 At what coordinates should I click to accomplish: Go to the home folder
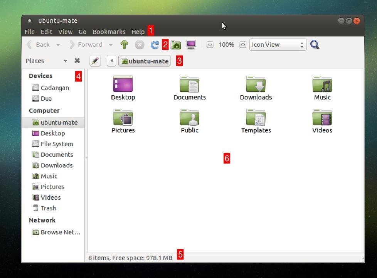pos(176,44)
